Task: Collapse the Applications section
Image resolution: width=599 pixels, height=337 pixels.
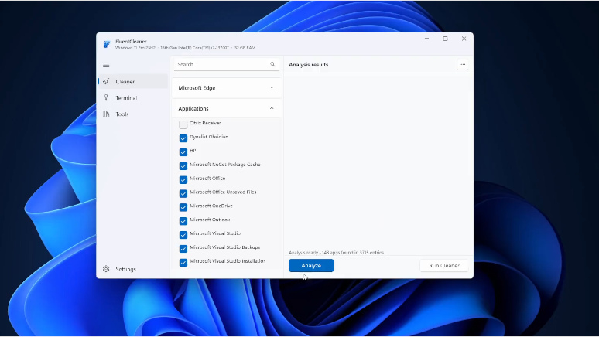Action: click(x=227, y=109)
